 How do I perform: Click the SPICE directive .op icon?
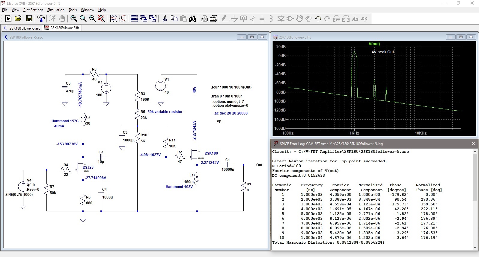[364, 19]
